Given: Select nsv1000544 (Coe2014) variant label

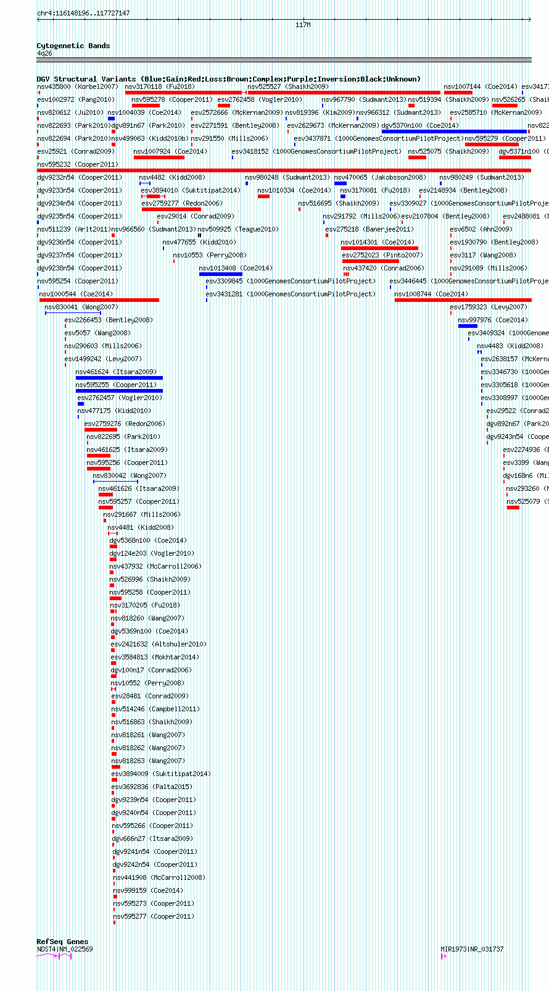Looking at the screenshot, I should (x=76, y=294).
